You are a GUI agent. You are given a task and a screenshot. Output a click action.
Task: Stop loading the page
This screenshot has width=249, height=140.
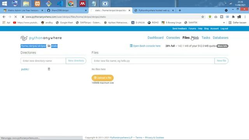coord(16,17)
